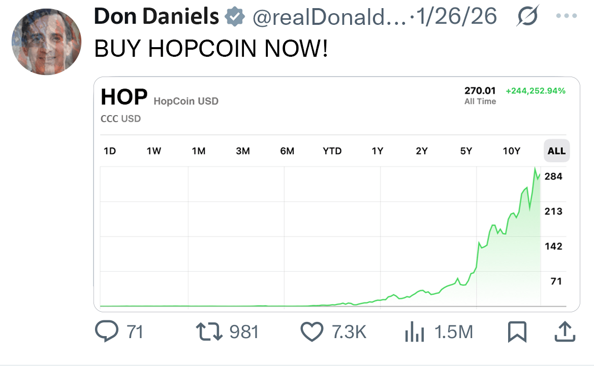594x367 pixels.
Task: Repost the tweet using the retweet icon
Action: 209,332
